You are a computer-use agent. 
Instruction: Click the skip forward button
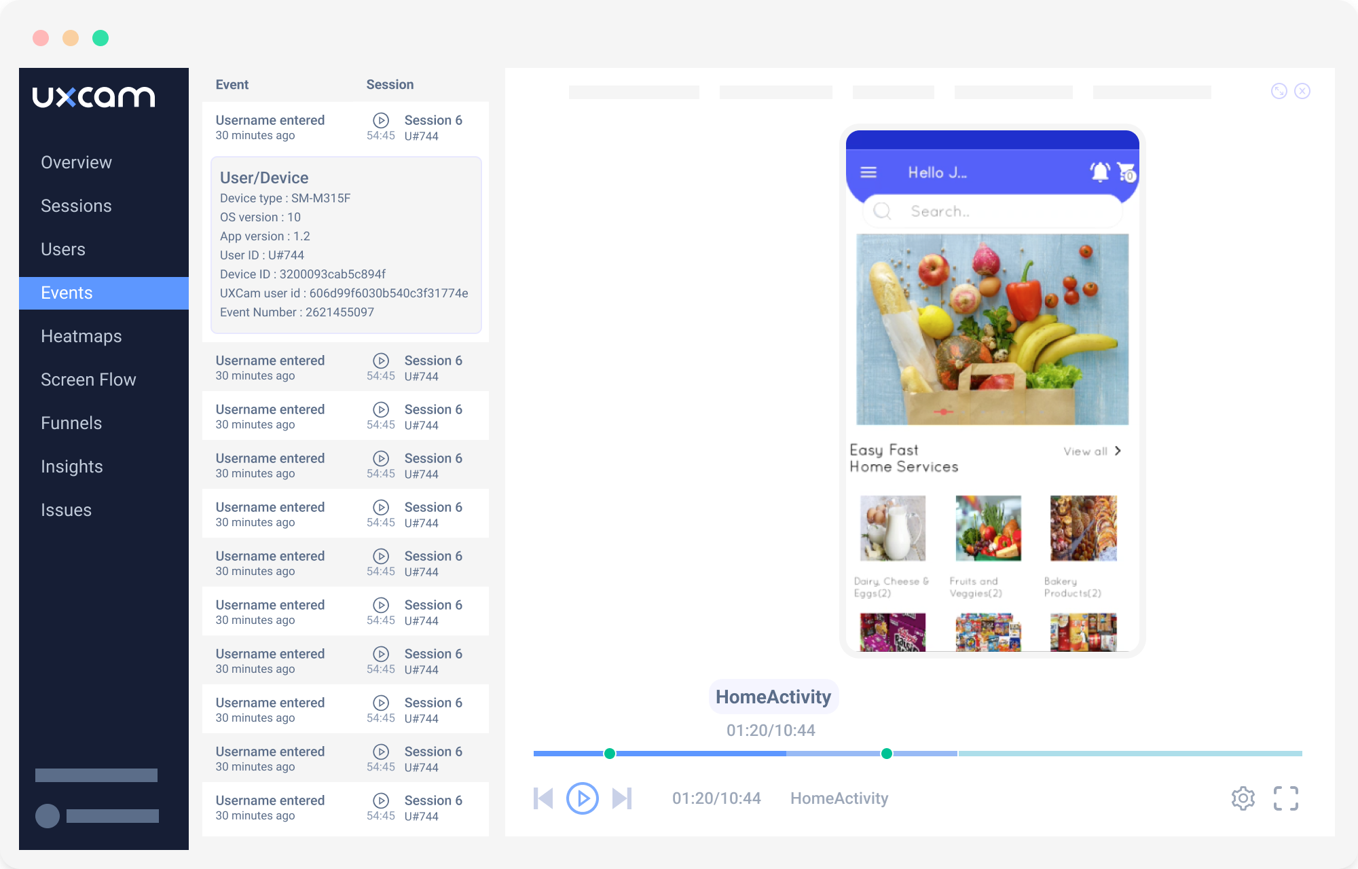coord(620,798)
